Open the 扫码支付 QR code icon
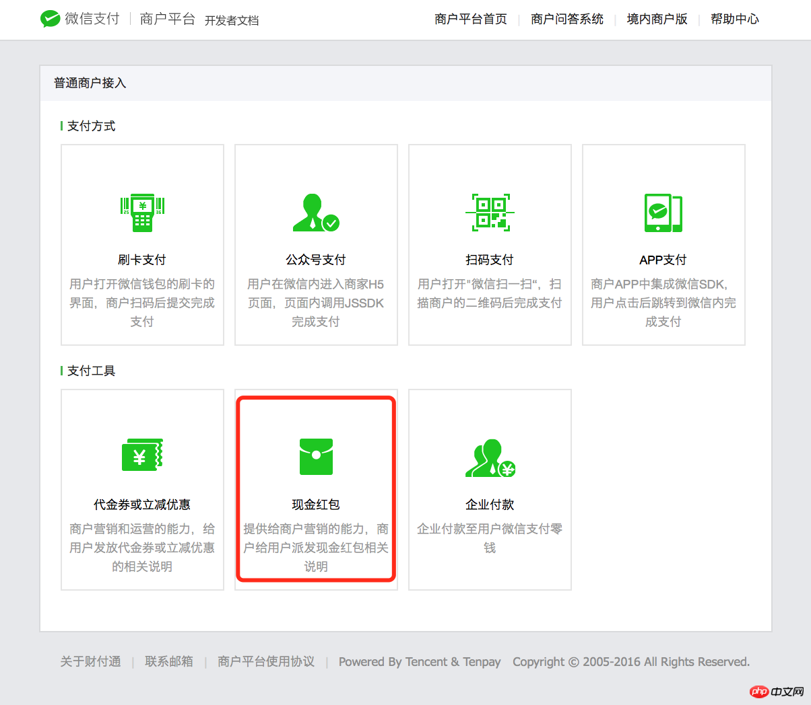811x705 pixels. tap(490, 213)
